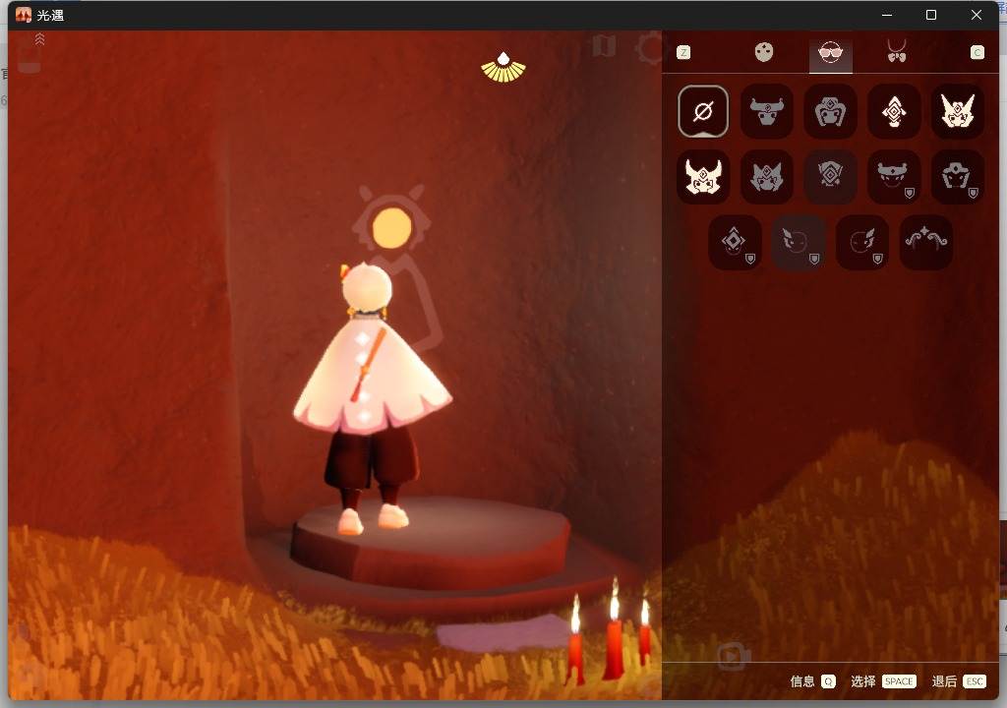Select the right-side feather ear ornament
1007x708 pixels.
(x=861, y=242)
